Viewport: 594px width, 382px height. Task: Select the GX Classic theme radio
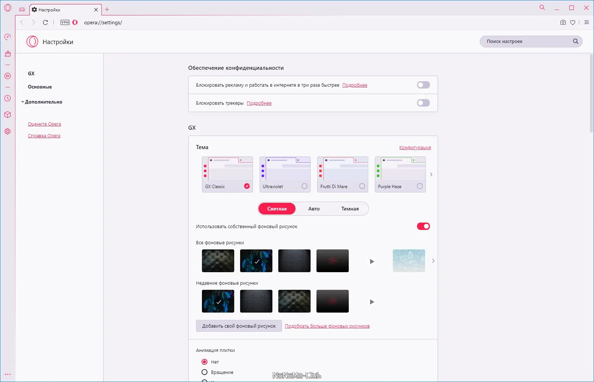click(x=247, y=186)
